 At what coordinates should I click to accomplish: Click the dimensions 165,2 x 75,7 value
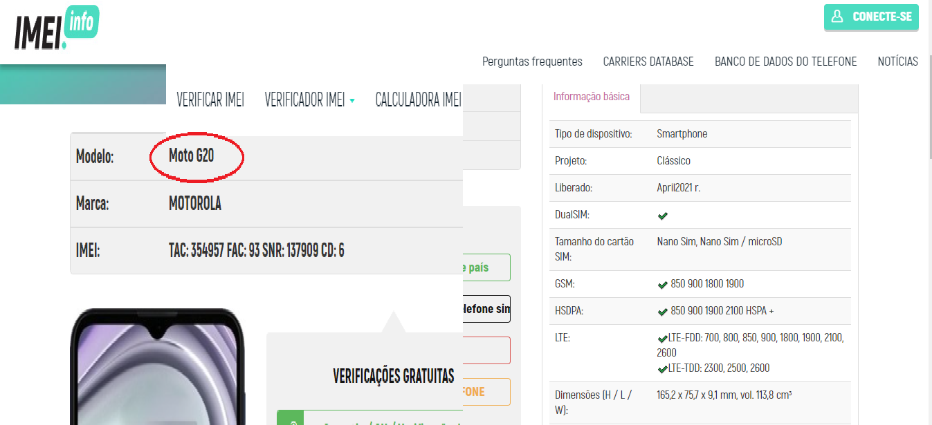pos(724,395)
